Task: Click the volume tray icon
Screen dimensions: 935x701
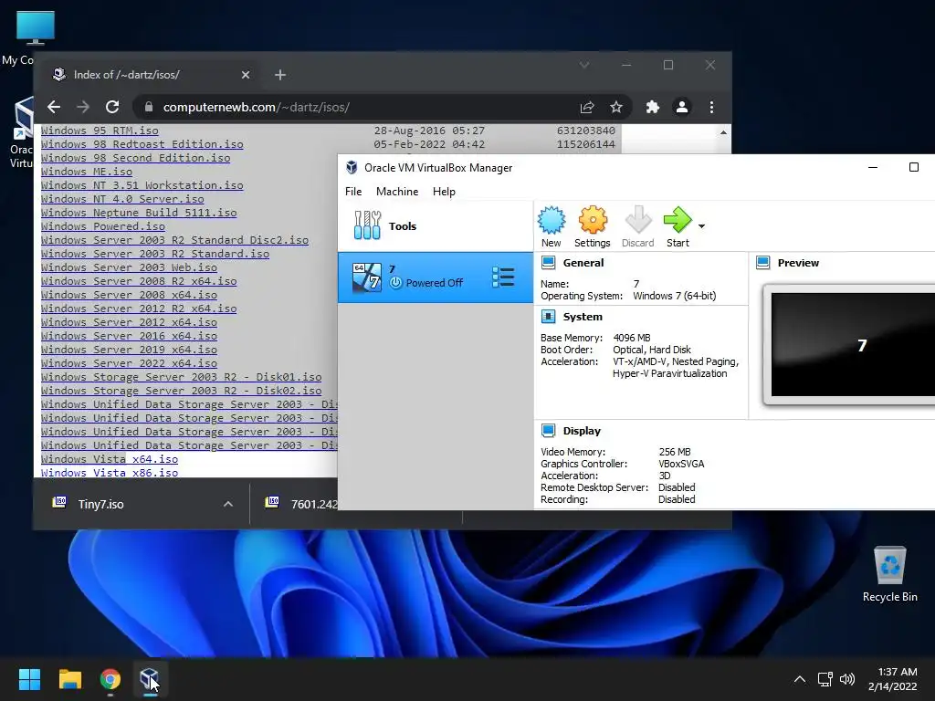Action: pos(846,679)
